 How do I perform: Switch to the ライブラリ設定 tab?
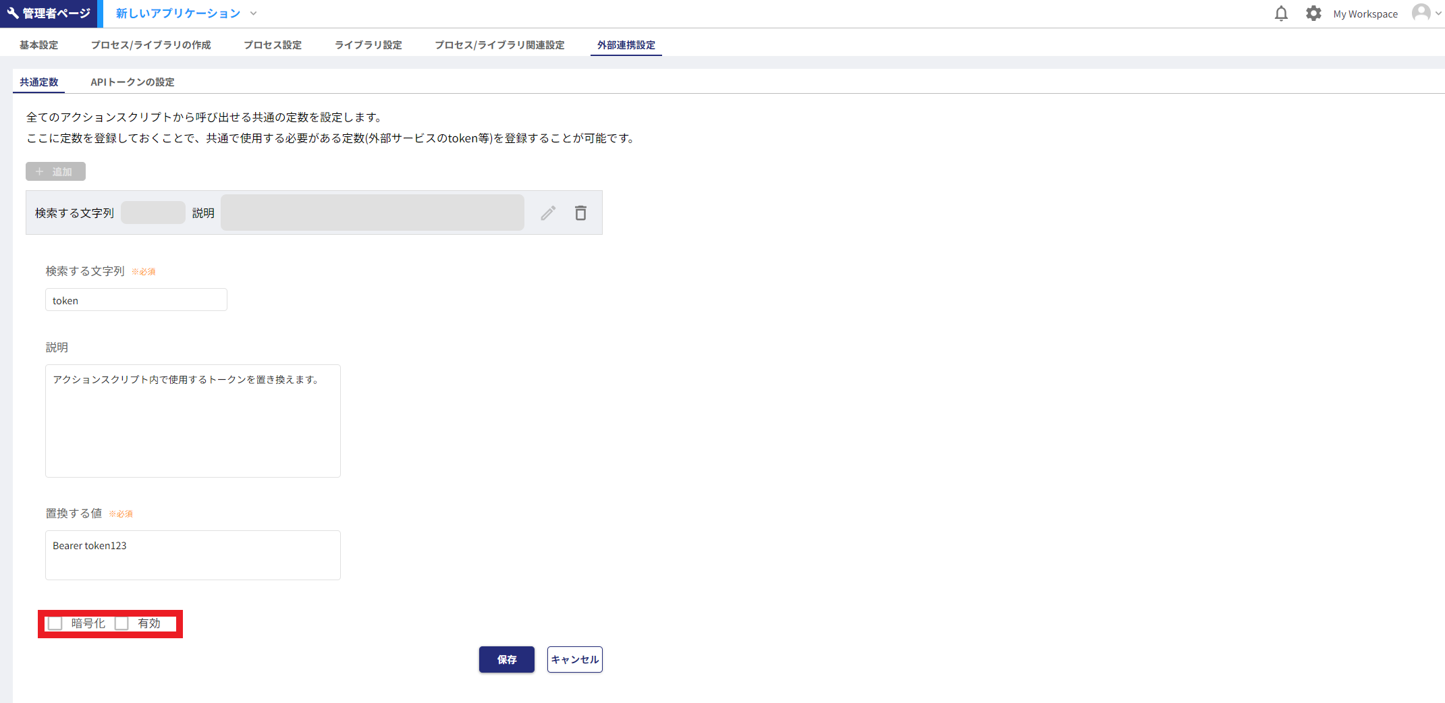pos(368,44)
